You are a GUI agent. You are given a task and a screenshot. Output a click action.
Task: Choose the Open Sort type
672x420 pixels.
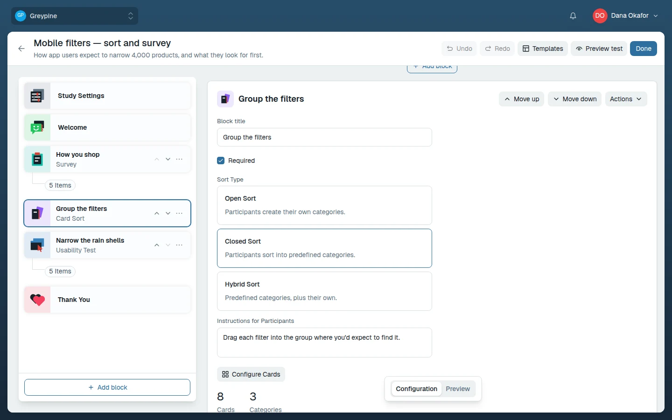click(324, 205)
